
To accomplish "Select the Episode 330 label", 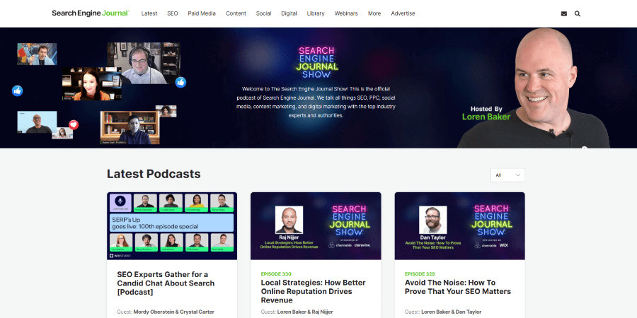I will (276, 273).
